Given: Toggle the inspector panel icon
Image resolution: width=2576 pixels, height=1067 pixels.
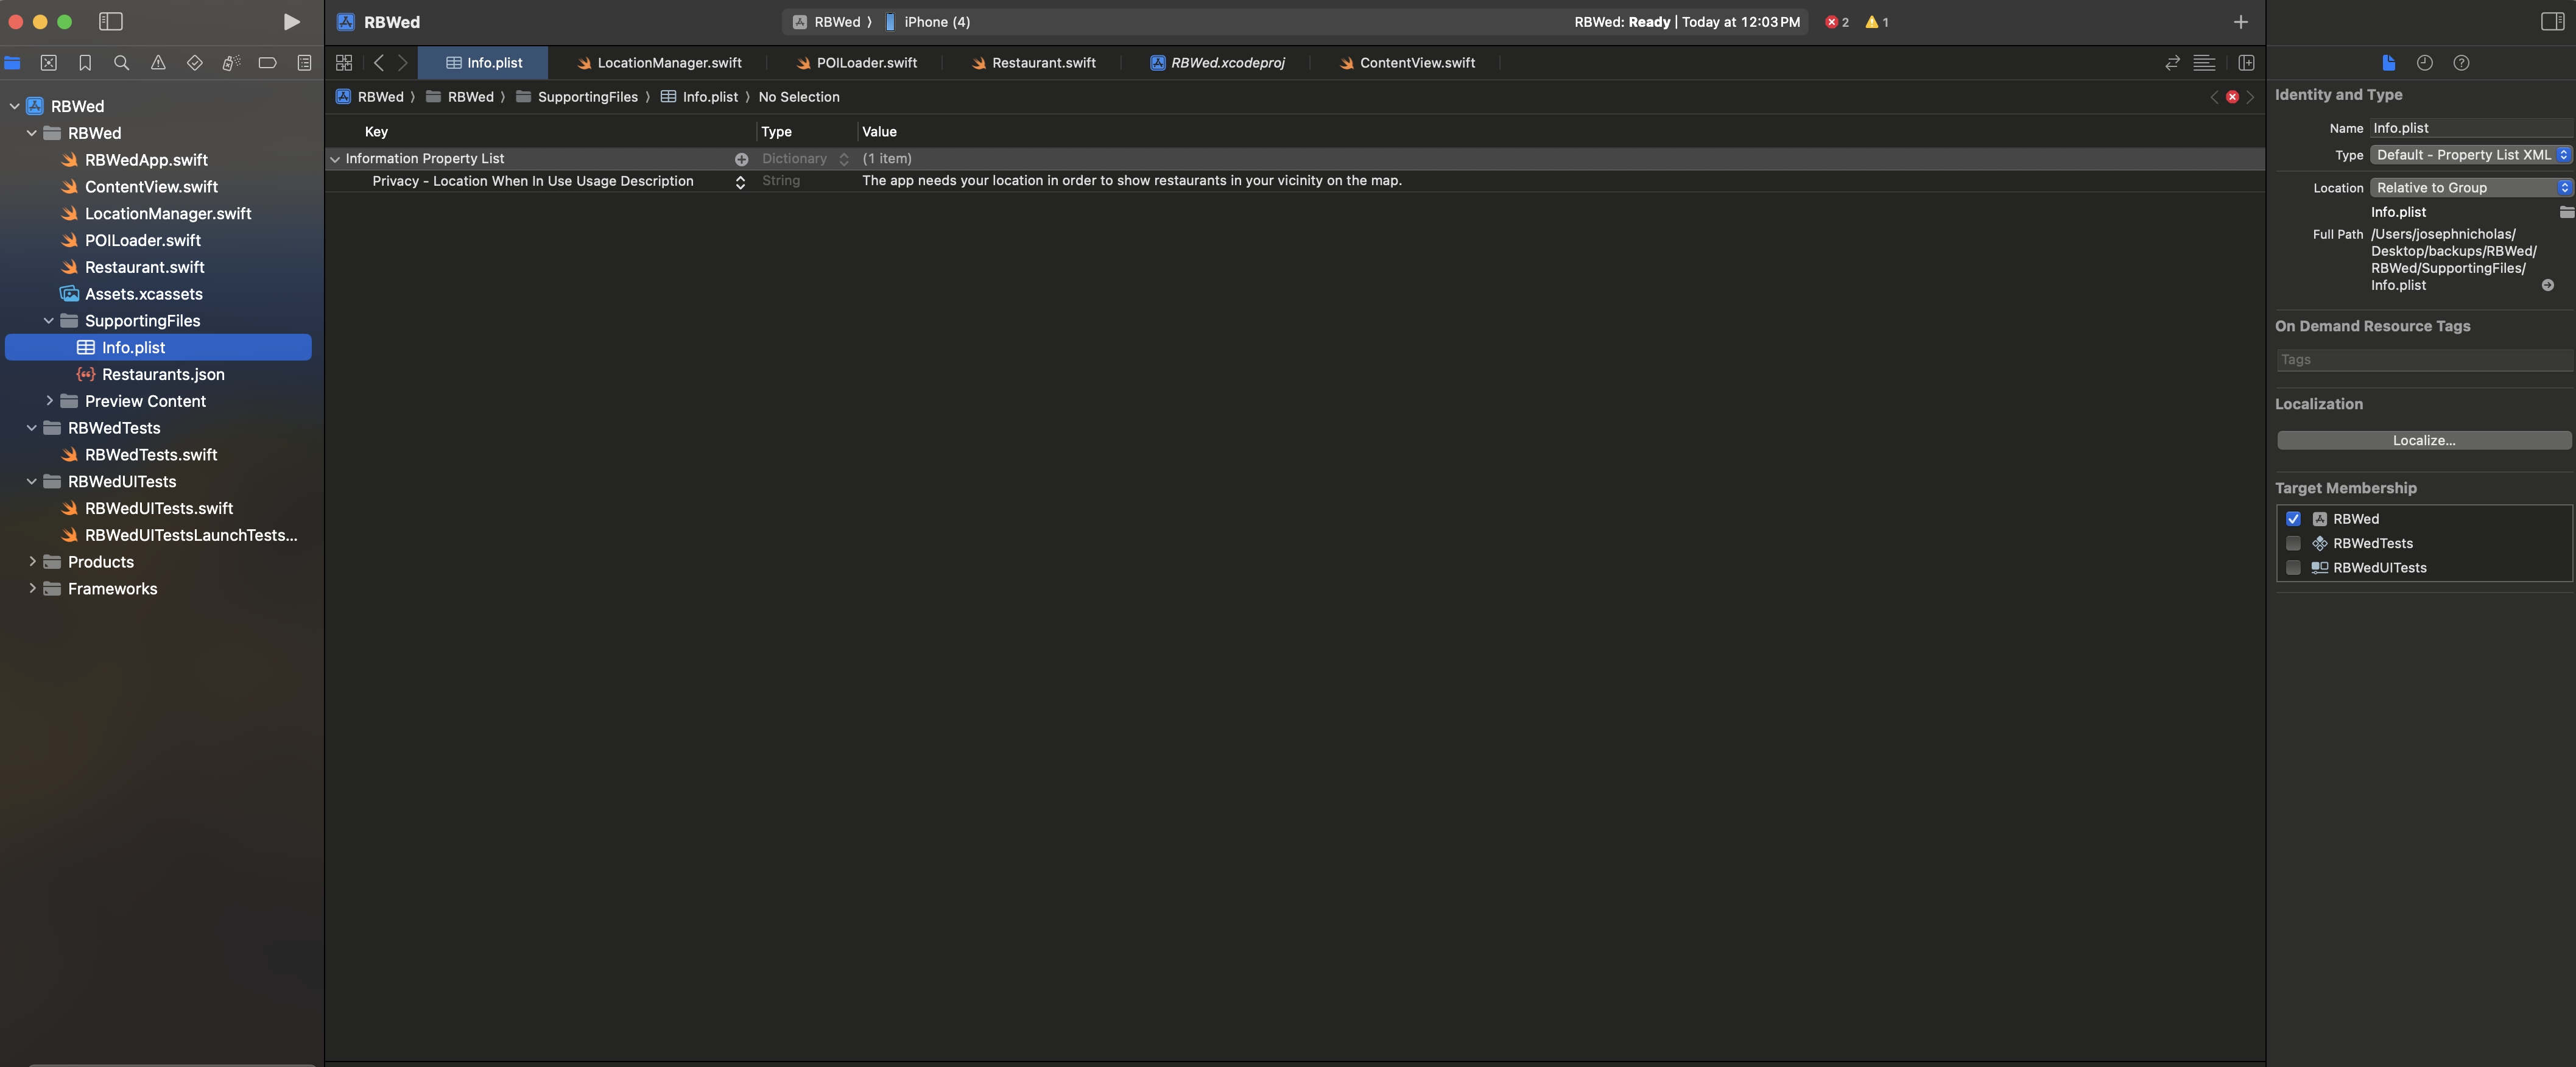Looking at the screenshot, I should click(2552, 22).
